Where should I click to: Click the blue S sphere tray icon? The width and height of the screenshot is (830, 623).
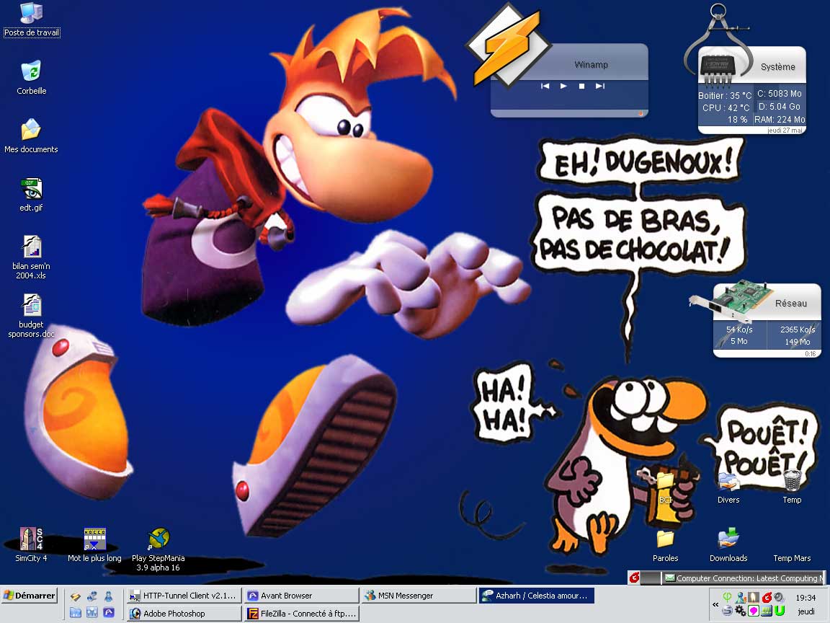click(x=728, y=611)
